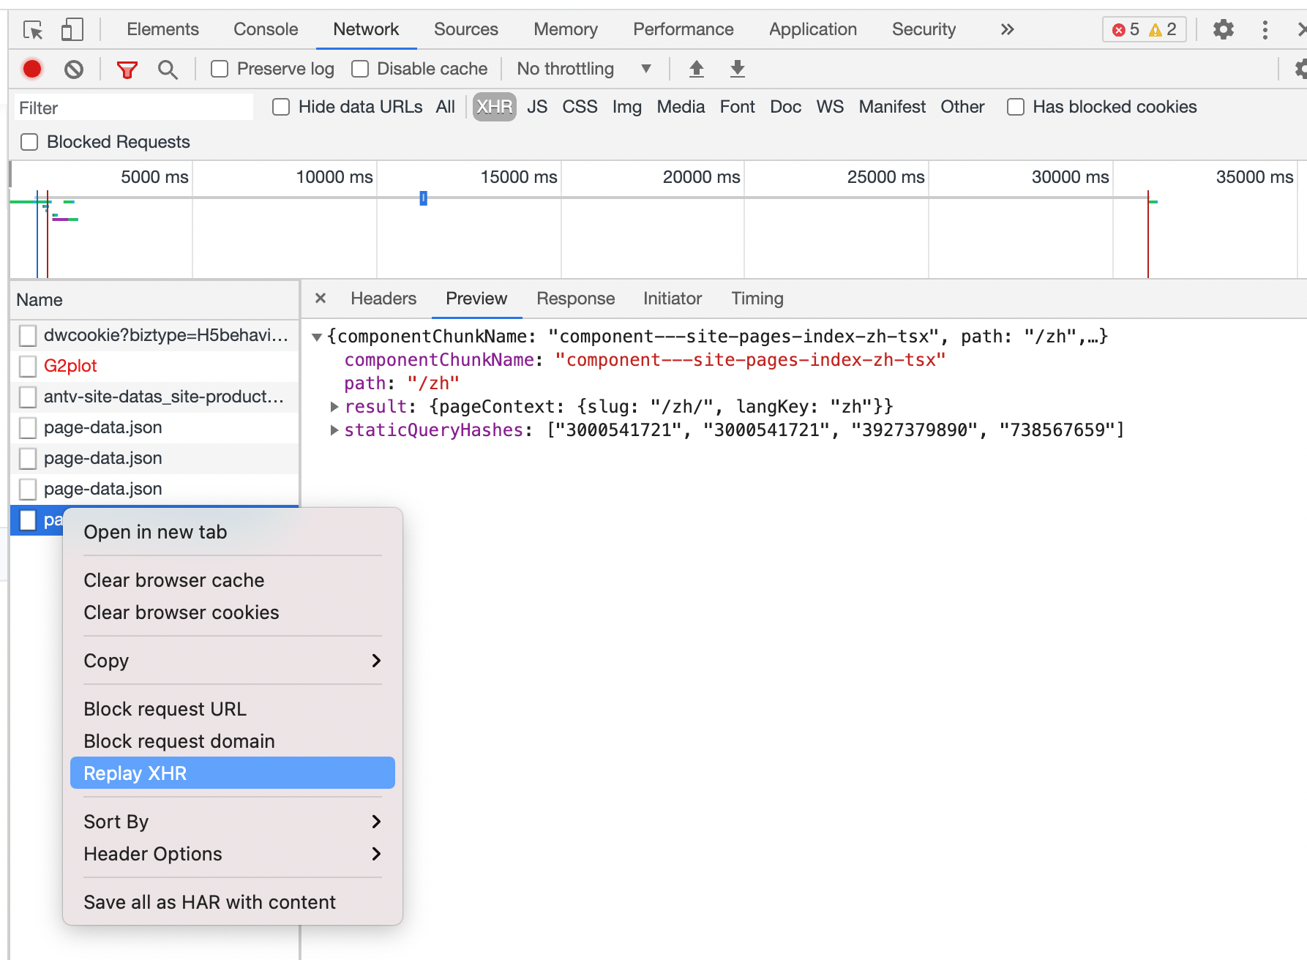The height and width of the screenshot is (960, 1307).
Task: Check Has blocked cookies
Action: click(x=1016, y=107)
